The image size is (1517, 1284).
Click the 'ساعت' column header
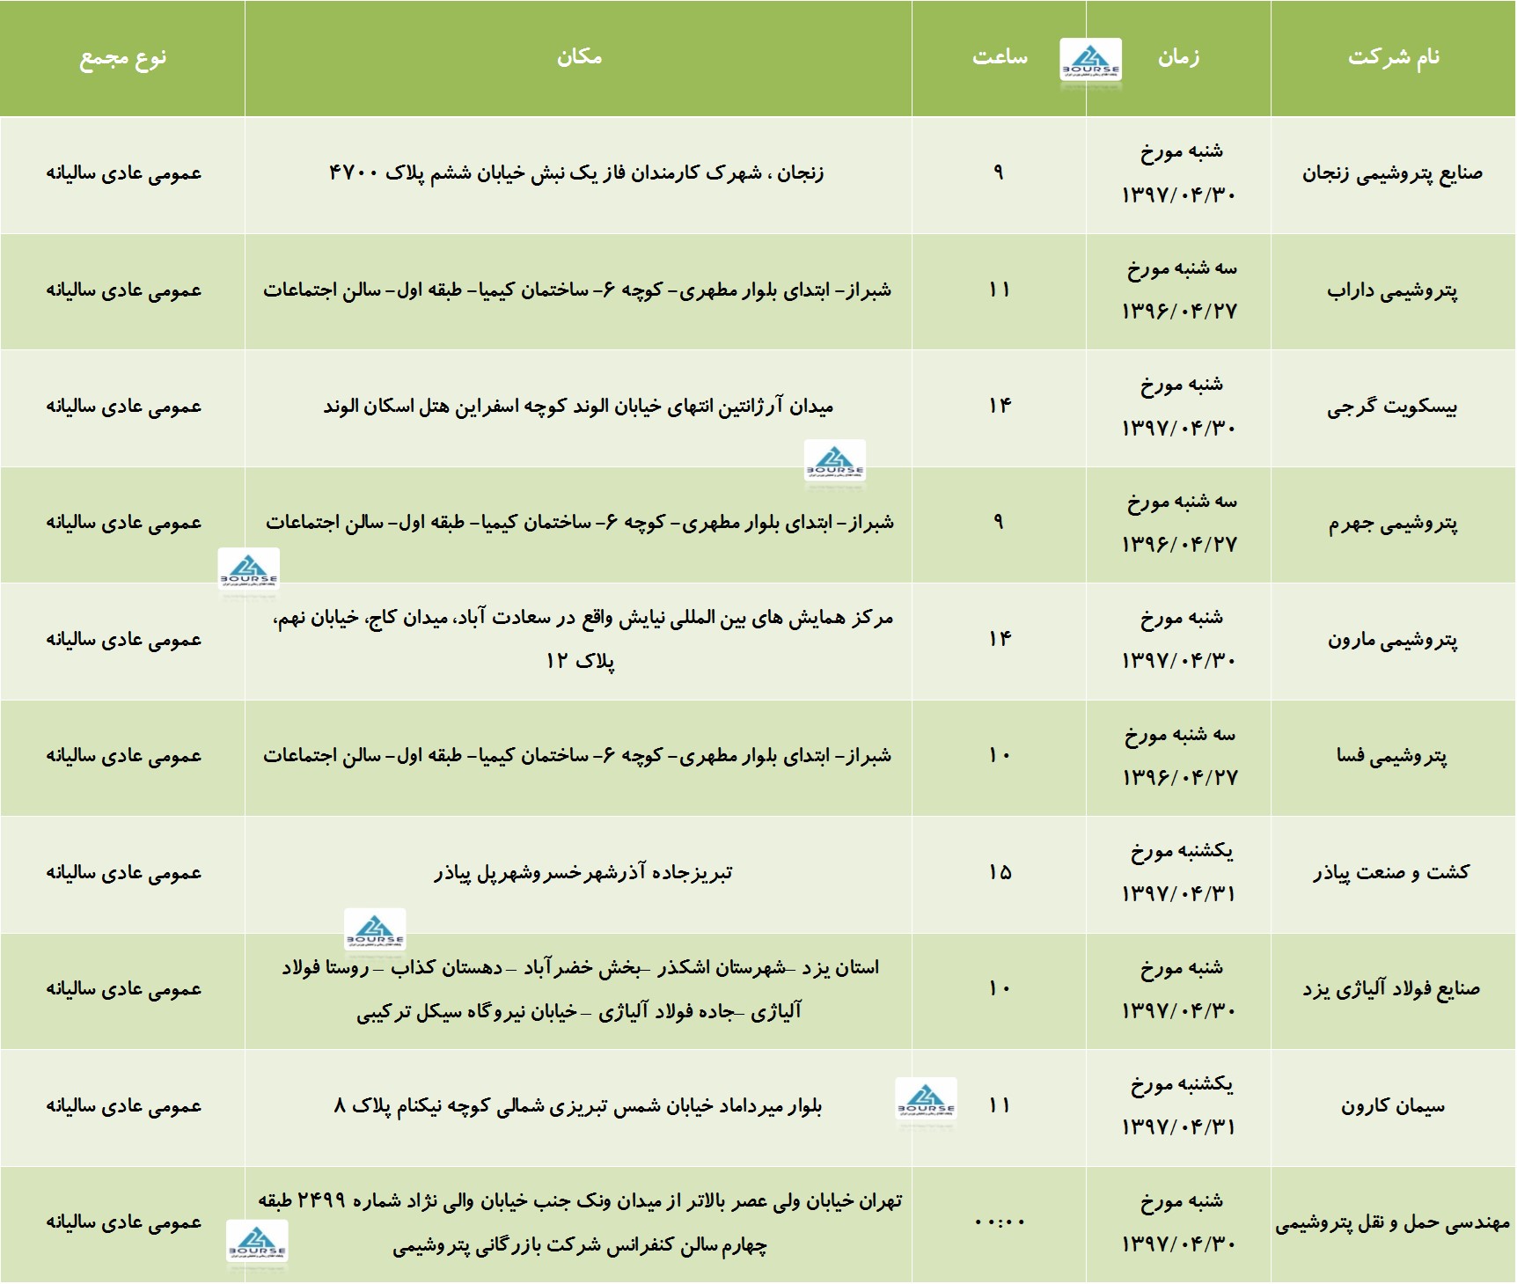click(x=1000, y=57)
